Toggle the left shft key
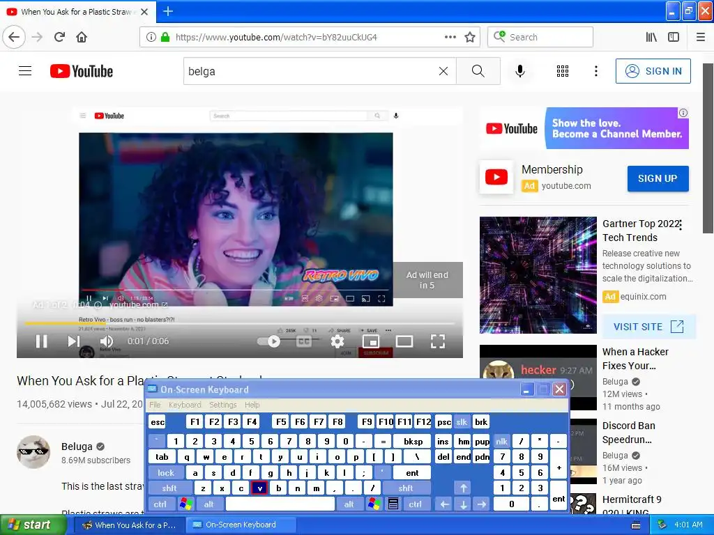This screenshot has height=535, width=714. (169, 488)
